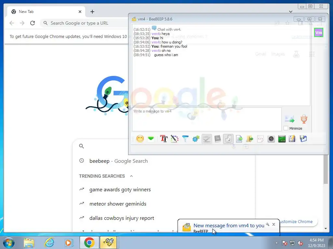Click the dictionary book icon in toolbar
Viewport: 333px width, 249px height.
coord(218,139)
